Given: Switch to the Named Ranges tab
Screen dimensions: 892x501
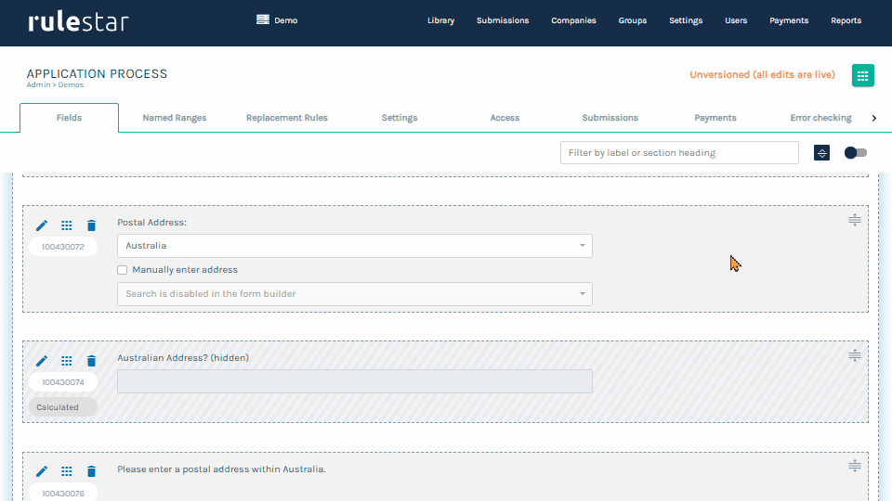Looking at the screenshot, I should click(x=175, y=118).
